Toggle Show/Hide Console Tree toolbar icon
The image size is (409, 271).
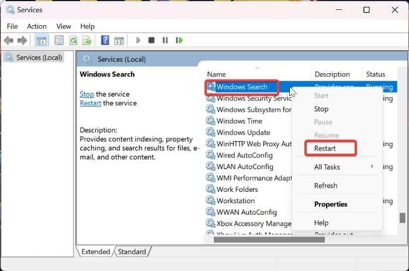(x=41, y=40)
